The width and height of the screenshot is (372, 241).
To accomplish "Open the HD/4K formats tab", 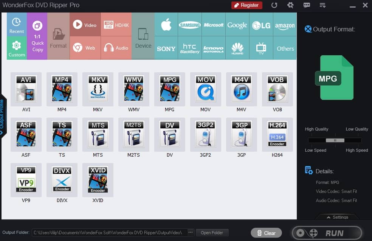I will point(116,25).
